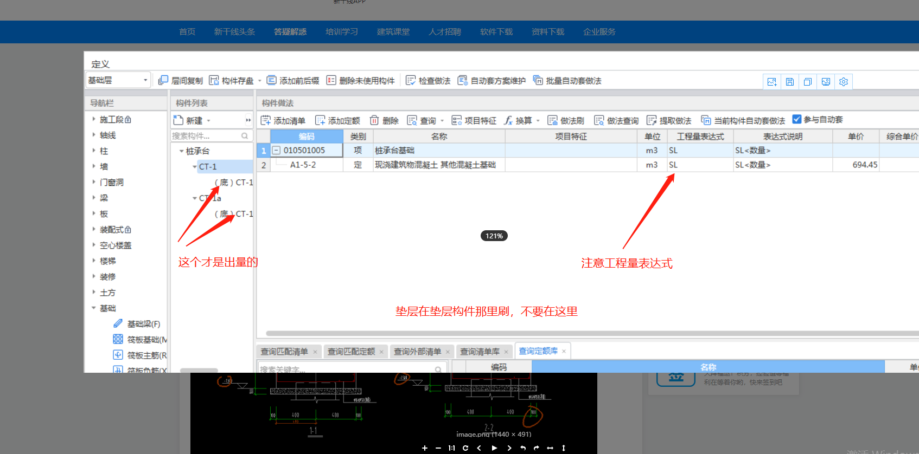The height and width of the screenshot is (454, 919).
Task: Click the save disk icon in blue toolbar
Action: tap(790, 82)
